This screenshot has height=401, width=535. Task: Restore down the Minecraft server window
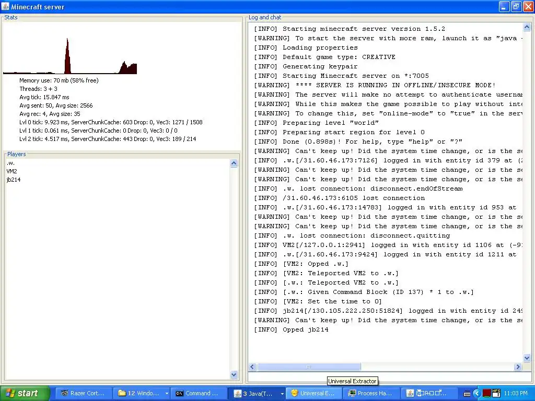tap(516, 6)
